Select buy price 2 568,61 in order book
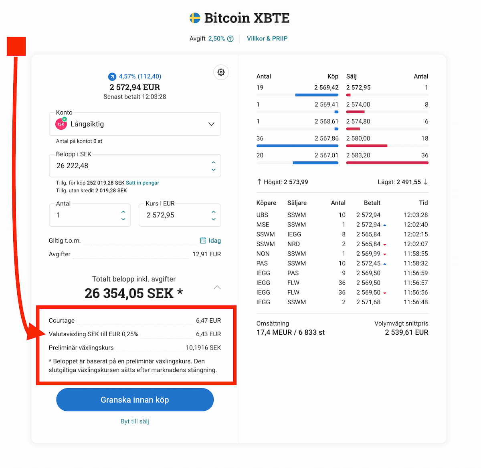481x468 pixels. click(326, 121)
